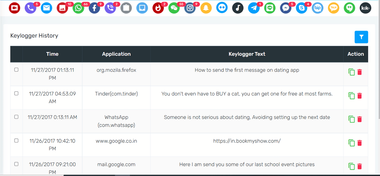Open the black music note icon
This screenshot has height=176, width=380.
(x=238, y=8)
